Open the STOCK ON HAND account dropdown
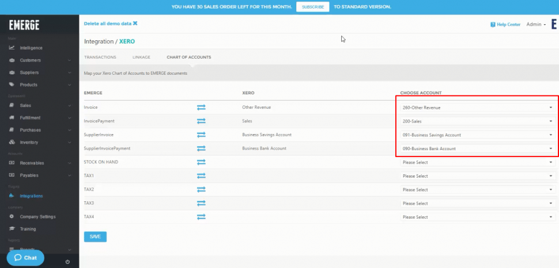 tap(477, 162)
